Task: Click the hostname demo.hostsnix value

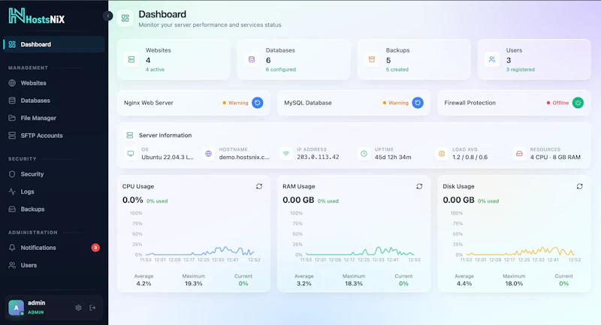Action: coord(244,157)
